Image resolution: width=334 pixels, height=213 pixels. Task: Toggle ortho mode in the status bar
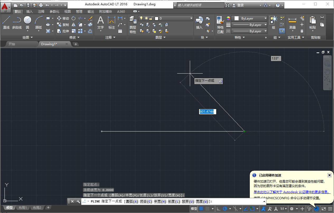(219, 209)
